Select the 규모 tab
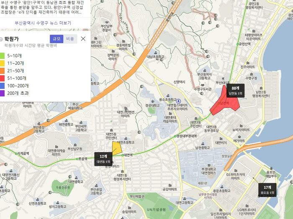The height and width of the screenshot is (219, 293). pos(57,39)
